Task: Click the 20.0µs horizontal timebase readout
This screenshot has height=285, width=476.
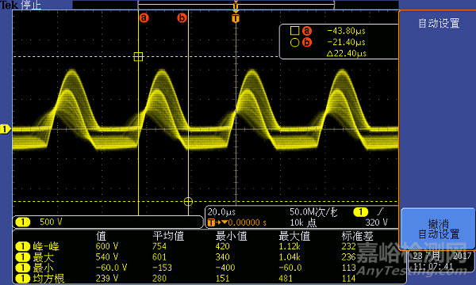Action: point(221,211)
